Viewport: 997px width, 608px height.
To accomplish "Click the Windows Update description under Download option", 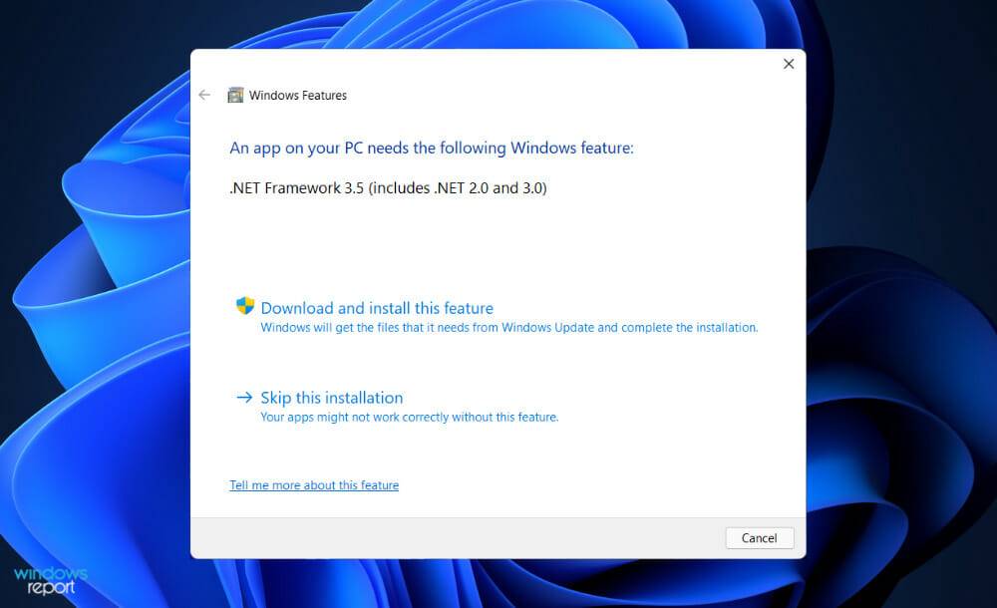I will click(x=509, y=328).
